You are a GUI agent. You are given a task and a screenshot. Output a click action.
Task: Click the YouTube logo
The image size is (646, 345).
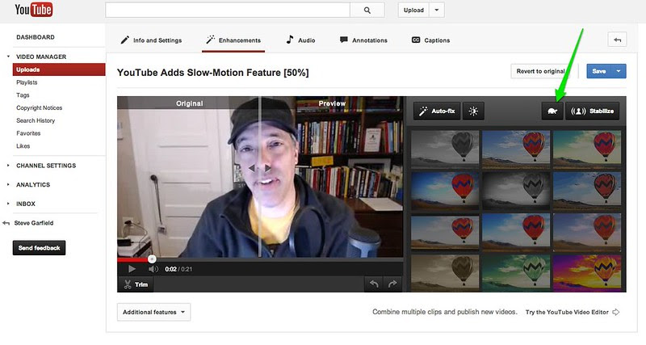click(33, 10)
